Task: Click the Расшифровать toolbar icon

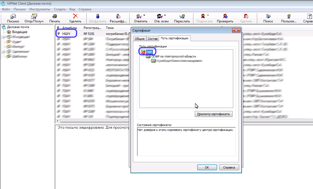Action: pyautogui.click(x=118, y=16)
